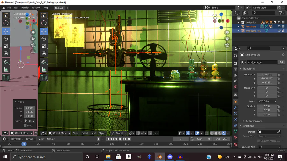Add a new workspace tab
Viewport: 287px width, 161px height.
coord(67,8)
